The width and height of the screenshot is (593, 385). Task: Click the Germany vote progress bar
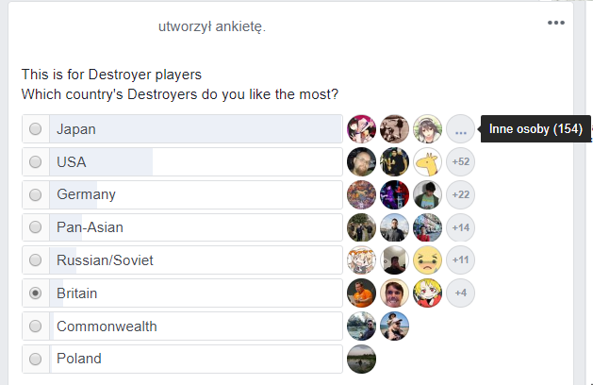click(x=196, y=195)
